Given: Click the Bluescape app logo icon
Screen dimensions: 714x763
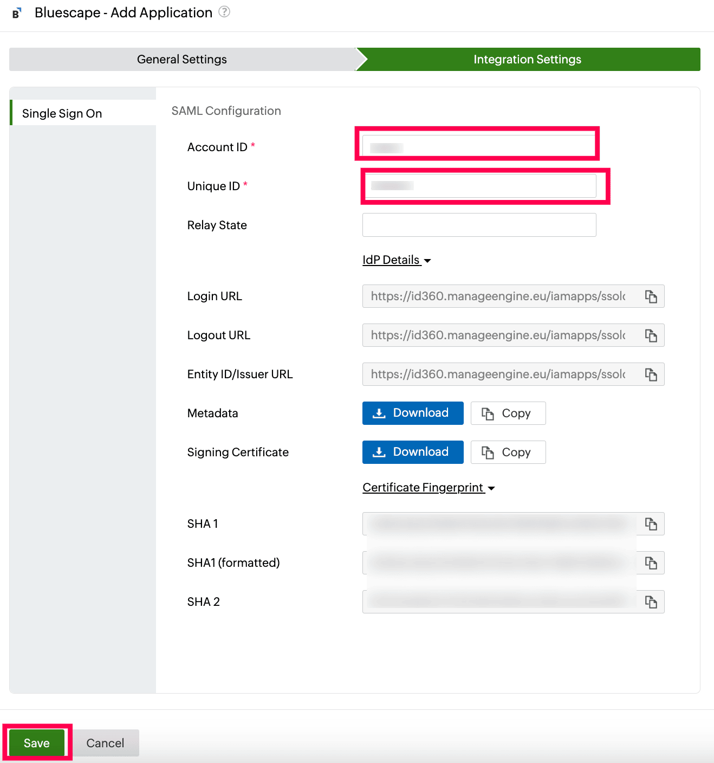Looking at the screenshot, I should pos(17,13).
